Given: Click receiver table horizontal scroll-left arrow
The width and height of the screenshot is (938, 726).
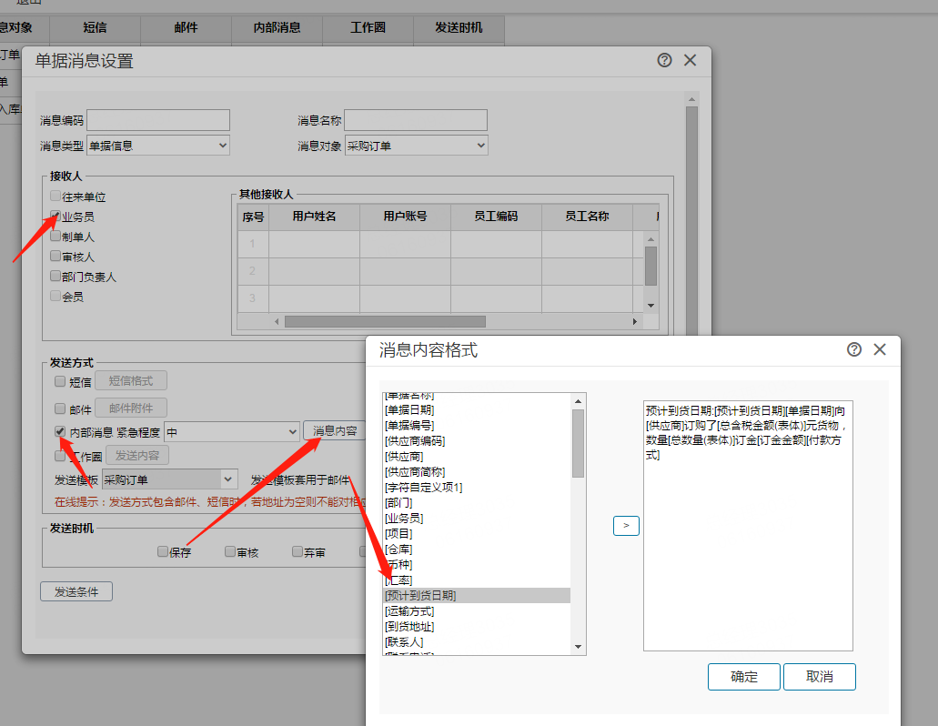Looking at the screenshot, I should (277, 322).
